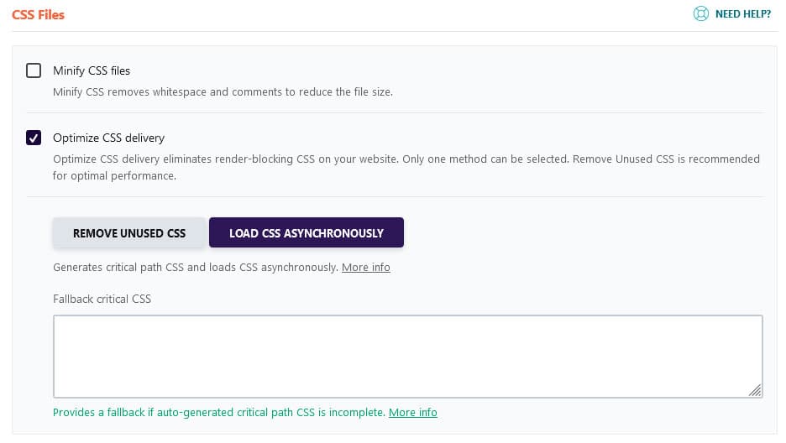Open More info link after 'loads CSS asynchronously'
The image size is (786, 443).
(x=365, y=268)
